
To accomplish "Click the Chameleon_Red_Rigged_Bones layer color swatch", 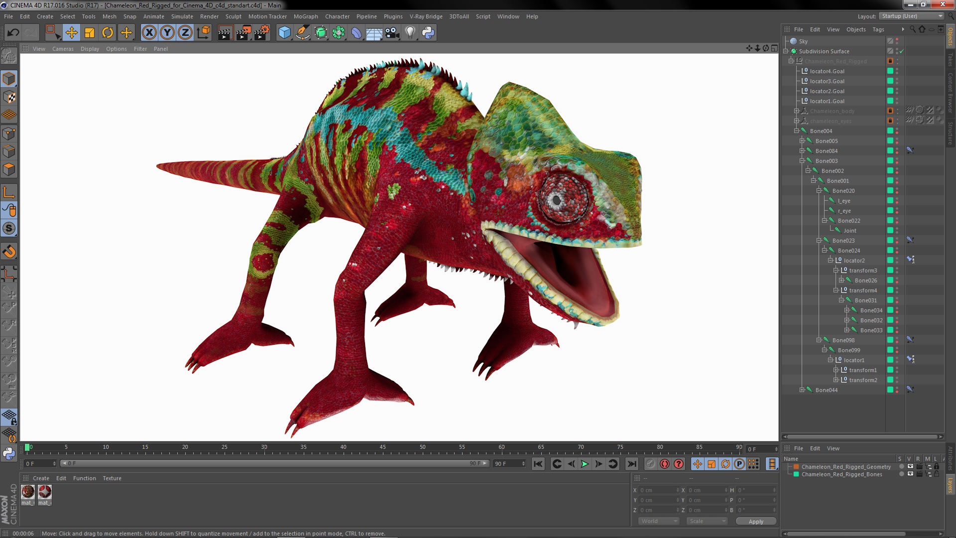I will [x=796, y=474].
